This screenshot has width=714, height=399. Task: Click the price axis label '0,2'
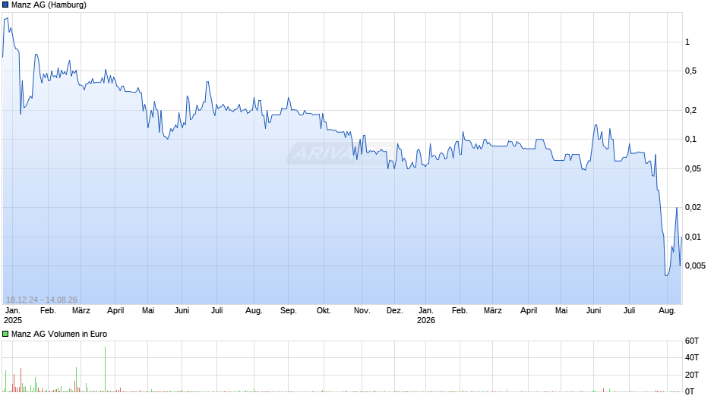(690, 110)
